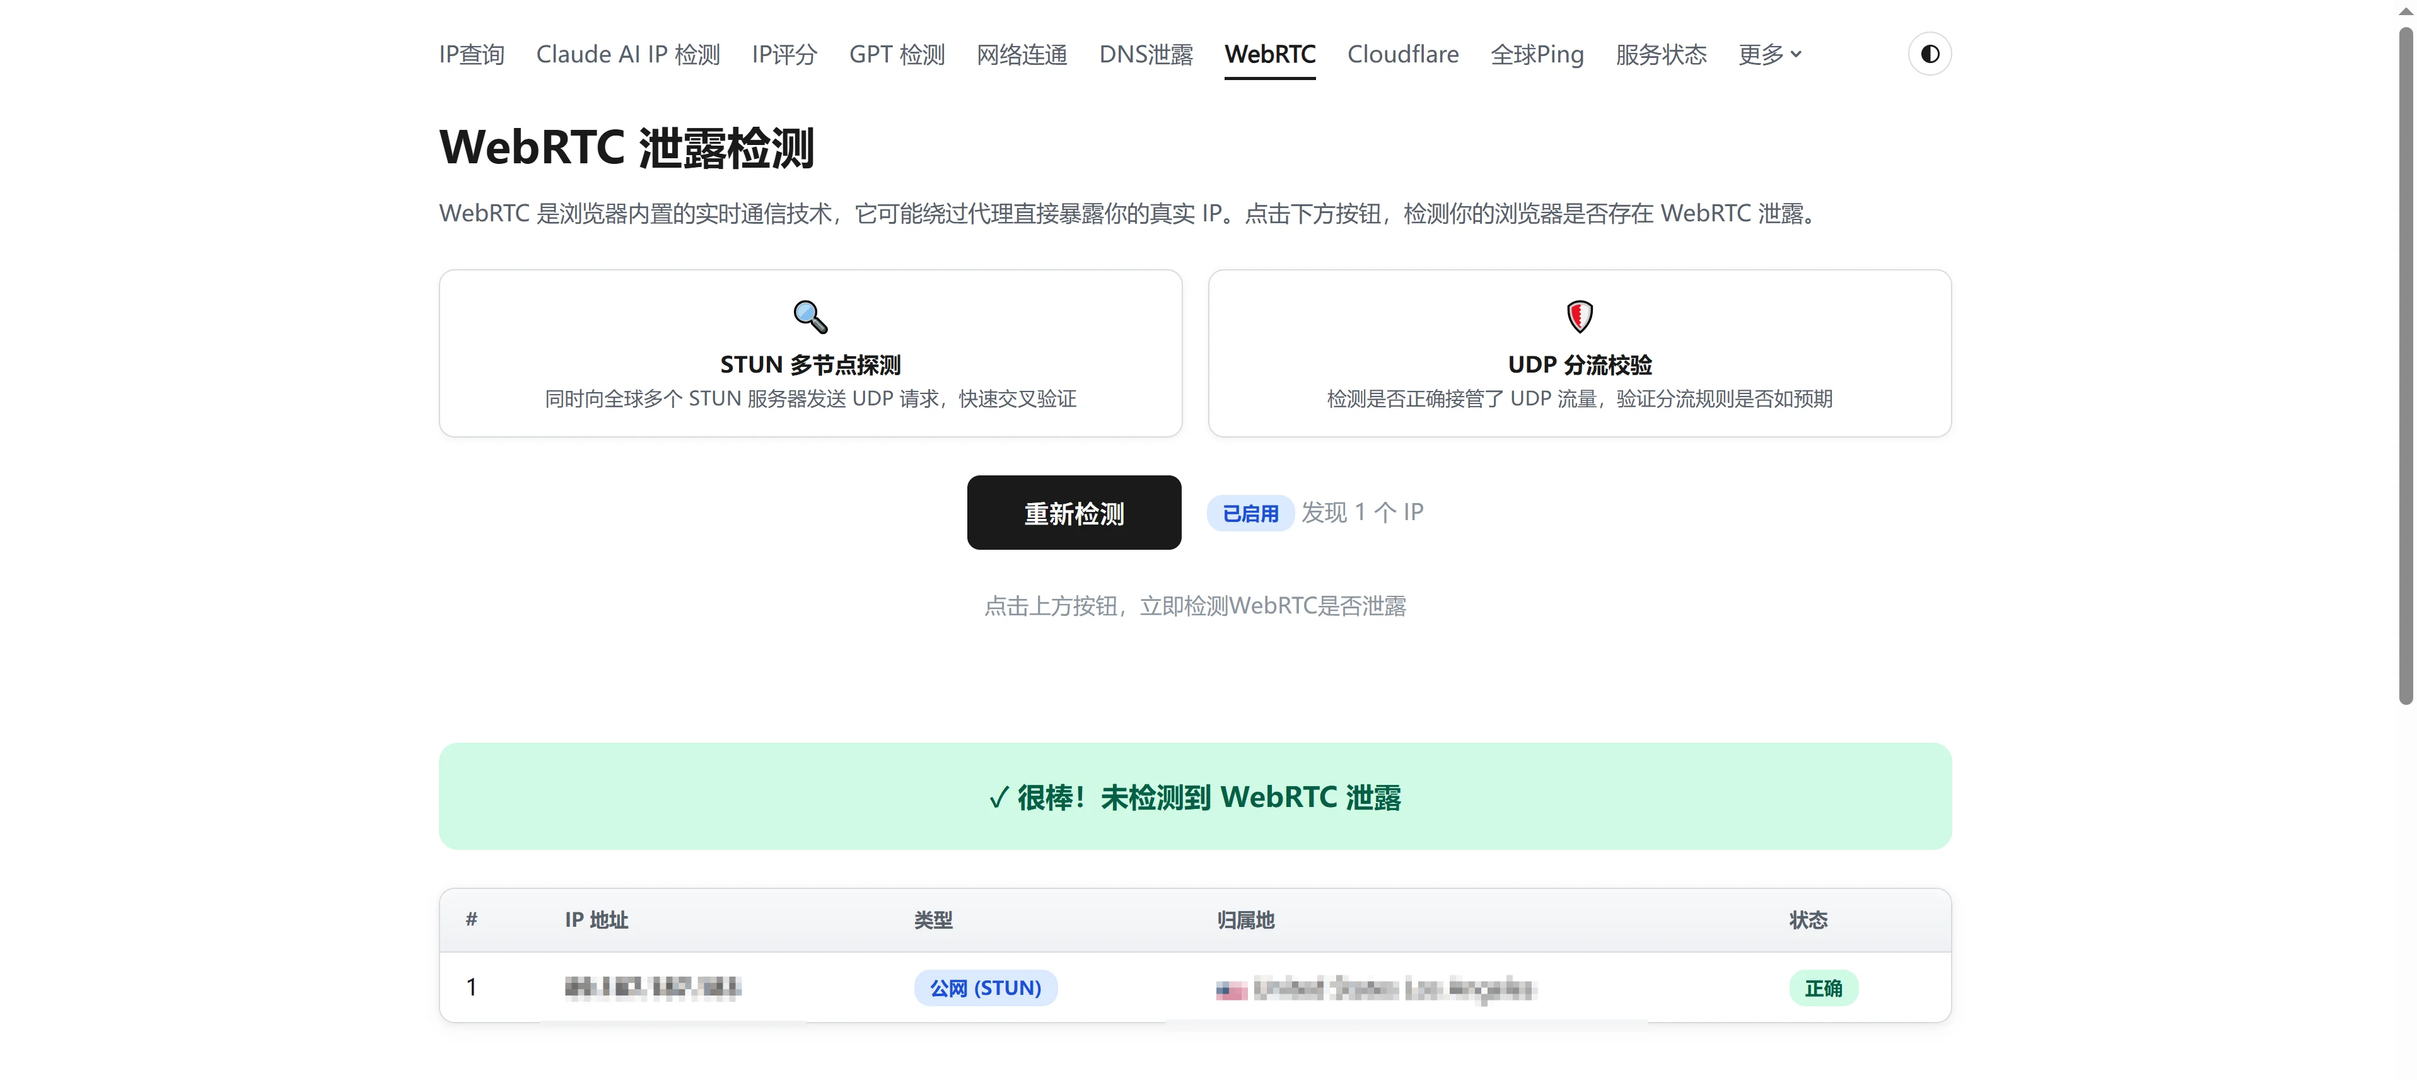Select the STUN 多节点探测 card title
2417x1080 pixels.
pyautogui.click(x=811, y=364)
